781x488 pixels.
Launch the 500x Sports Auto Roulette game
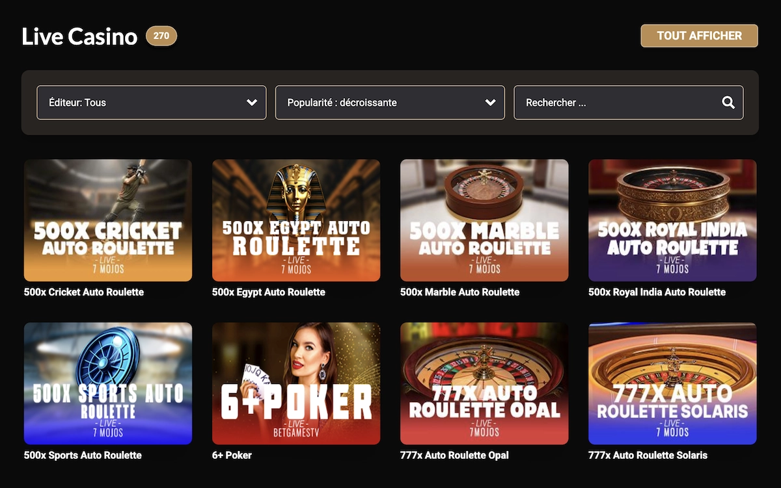107,383
